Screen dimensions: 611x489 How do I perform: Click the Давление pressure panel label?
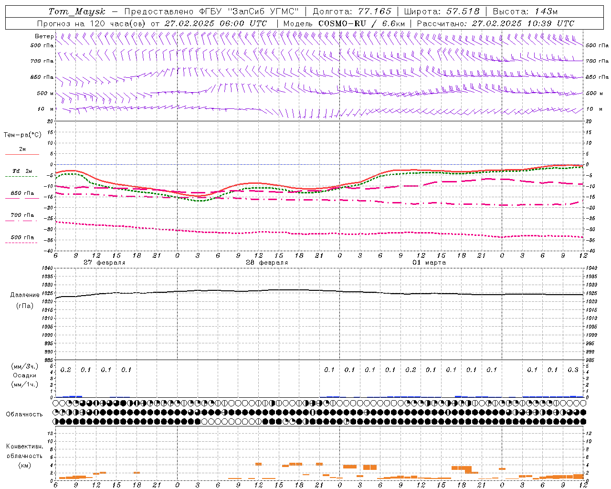pos(25,295)
